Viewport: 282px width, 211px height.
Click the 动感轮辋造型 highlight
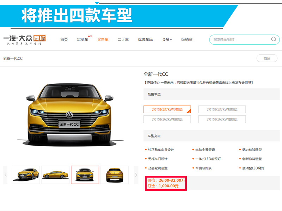158,168
